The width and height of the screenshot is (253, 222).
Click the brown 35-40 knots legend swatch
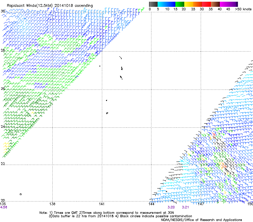click(215, 4)
